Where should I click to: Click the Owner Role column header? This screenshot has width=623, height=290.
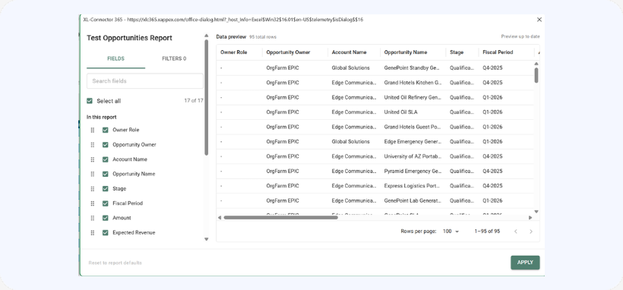[234, 52]
